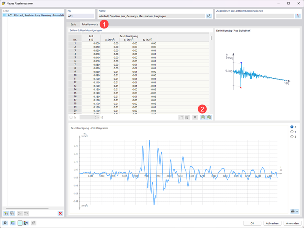Click the arrow button right of the time step field
This screenshot has height=228, width=304.
tap(98, 117)
